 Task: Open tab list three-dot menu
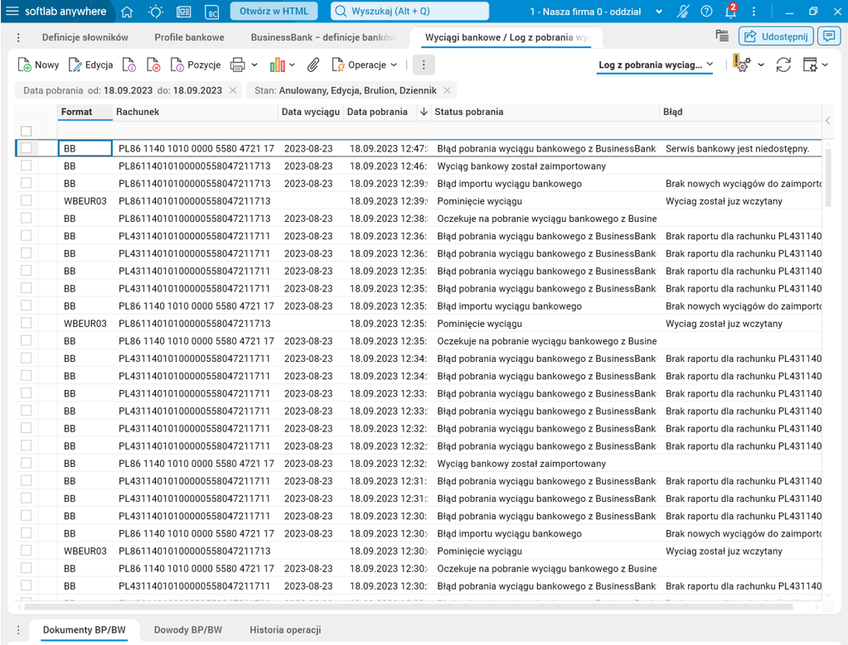[x=18, y=37]
